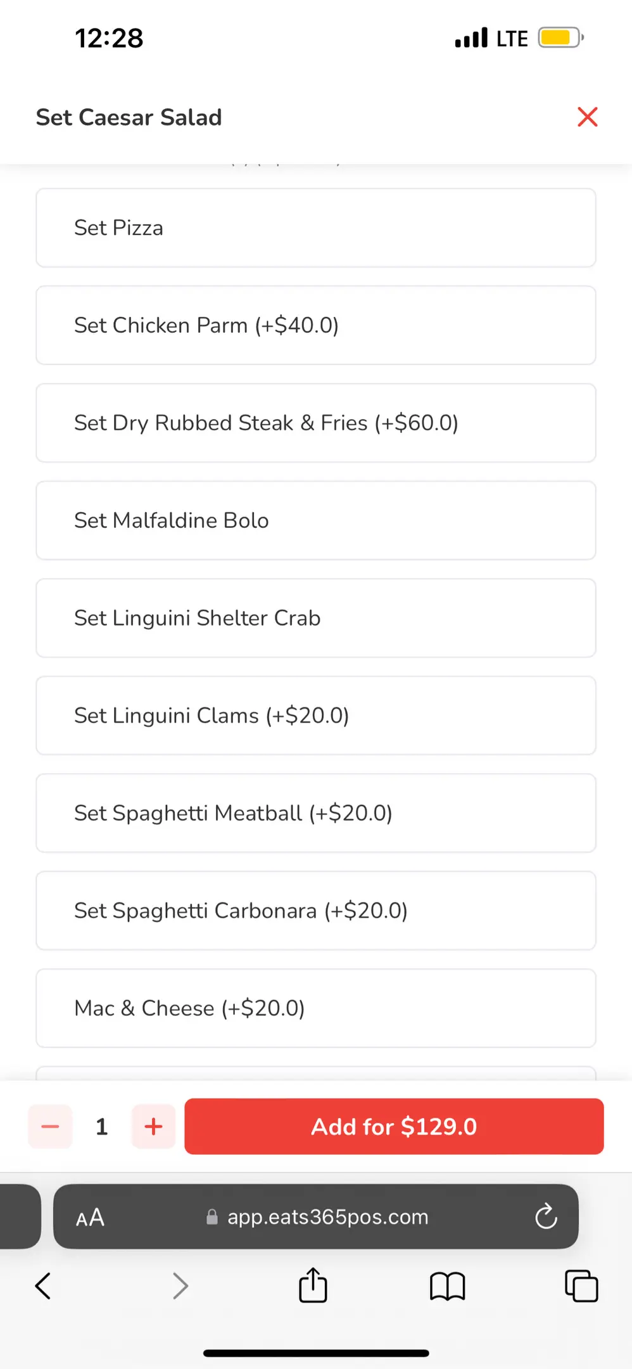Image resolution: width=632 pixels, height=1369 pixels.
Task: Select the Set Pizza option
Action: [315, 228]
